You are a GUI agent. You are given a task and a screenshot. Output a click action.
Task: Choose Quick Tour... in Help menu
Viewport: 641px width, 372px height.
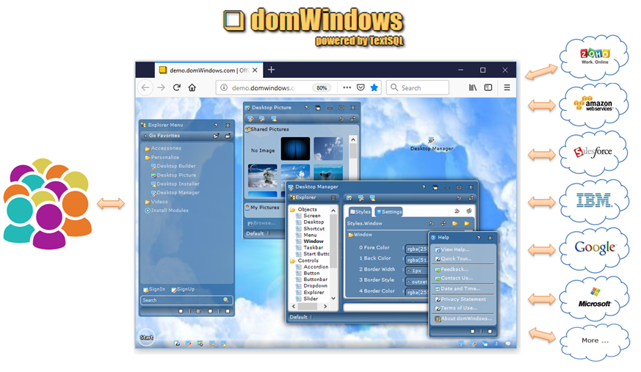pyautogui.click(x=453, y=259)
